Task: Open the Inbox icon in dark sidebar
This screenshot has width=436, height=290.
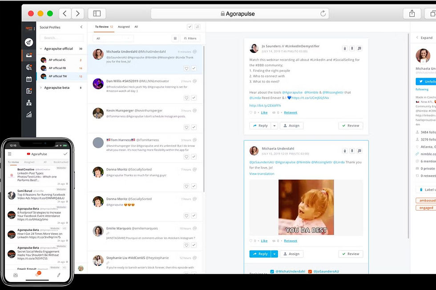Action: coord(29,55)
